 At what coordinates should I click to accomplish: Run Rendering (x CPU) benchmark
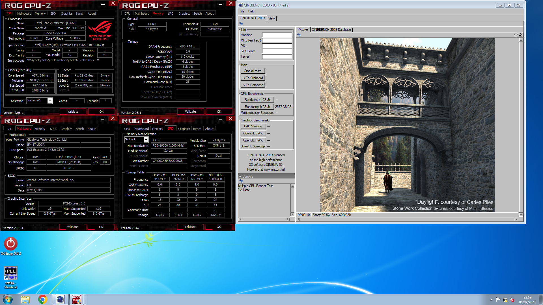pyautogui.click(x=257, y=107)
